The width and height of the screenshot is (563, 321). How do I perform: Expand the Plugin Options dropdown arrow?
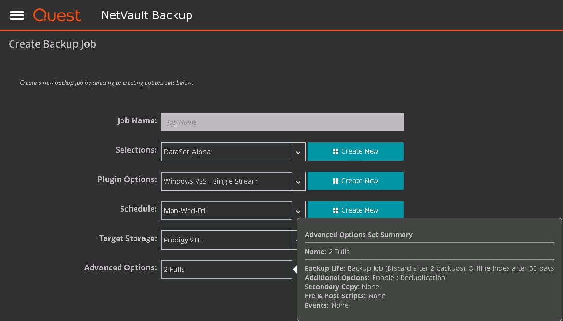point(298,181)
